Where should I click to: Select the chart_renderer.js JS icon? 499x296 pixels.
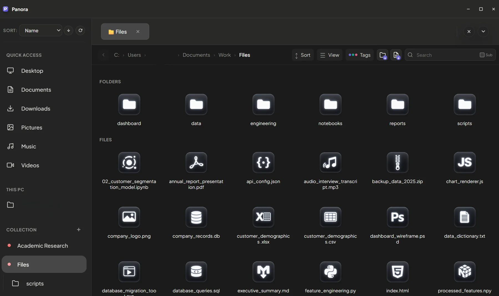[465, 163]
